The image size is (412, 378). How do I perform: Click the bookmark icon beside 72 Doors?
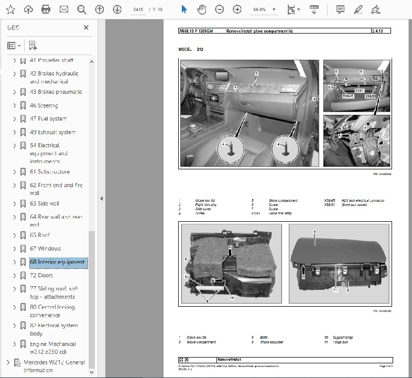[23, 275]
